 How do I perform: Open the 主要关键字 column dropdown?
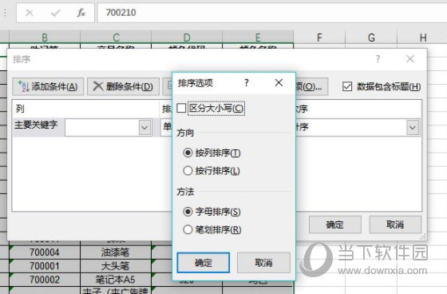[x=144, y=127]
